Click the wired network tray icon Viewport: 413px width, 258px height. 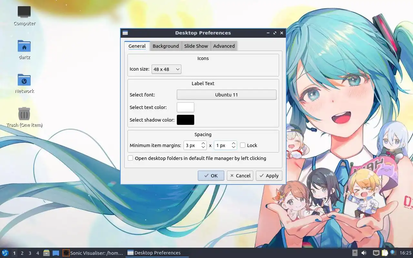click(x=376, y=253)
